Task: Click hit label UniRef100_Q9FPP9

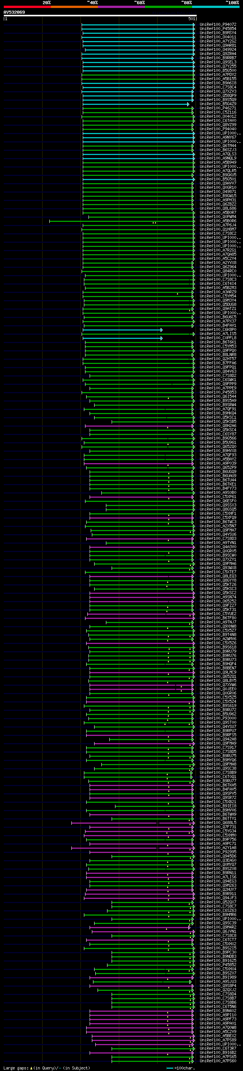Action: coord(218,384)
